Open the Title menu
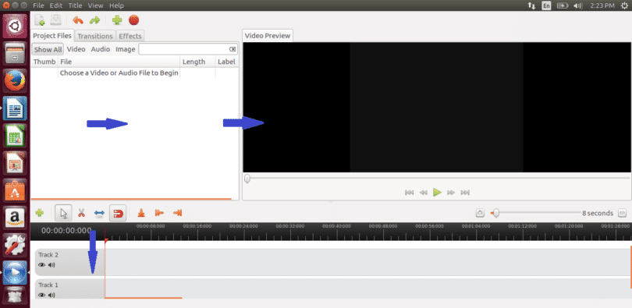This screenshot has width=632, height=308. [x=75, y=5]
